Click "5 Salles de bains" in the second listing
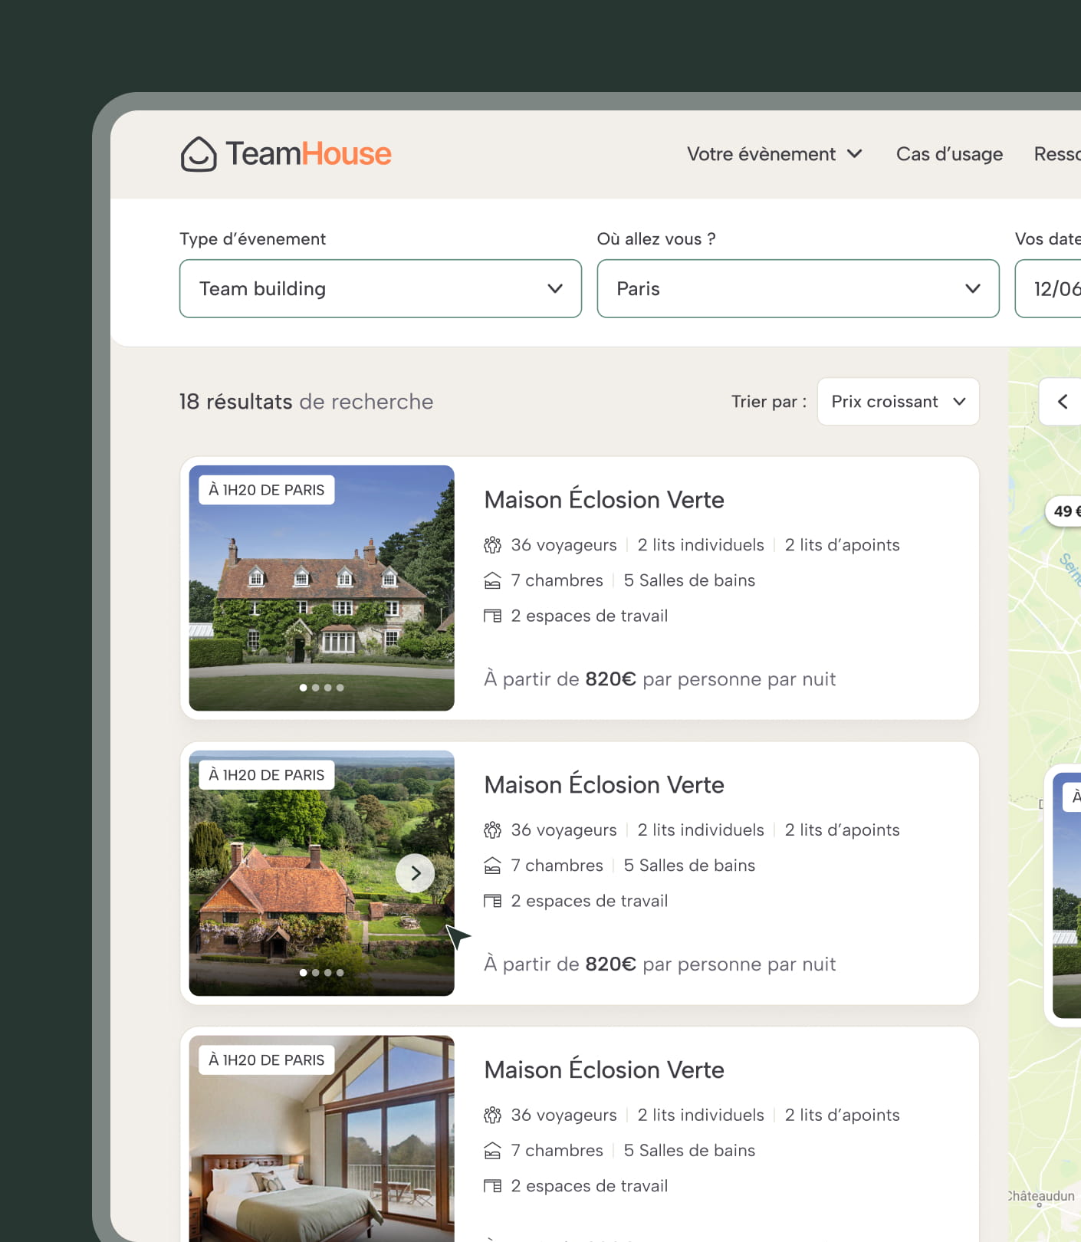1081x1242 pixels. (689, 866)
